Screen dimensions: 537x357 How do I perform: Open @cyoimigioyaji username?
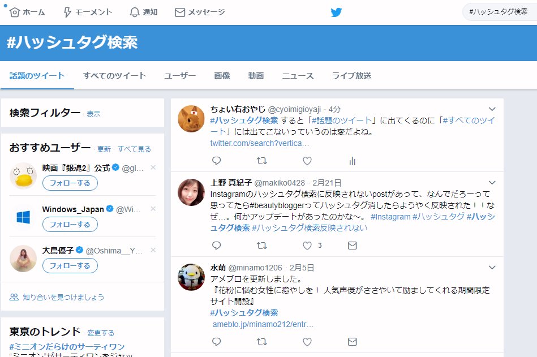tap(294, 110)
